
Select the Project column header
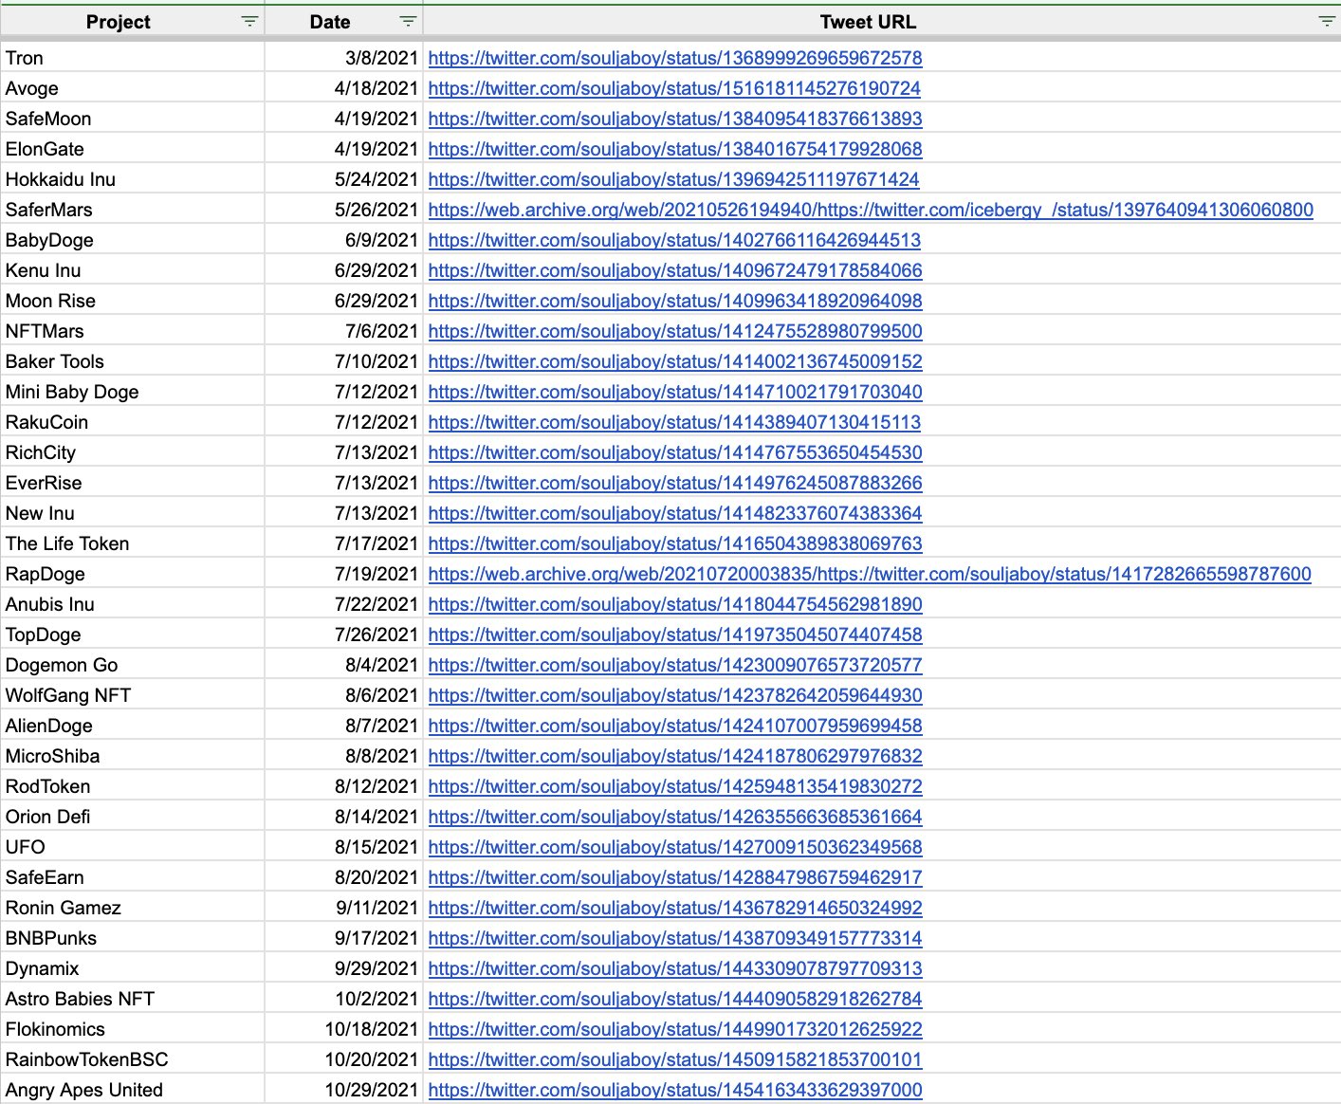(x=132, y=21)
